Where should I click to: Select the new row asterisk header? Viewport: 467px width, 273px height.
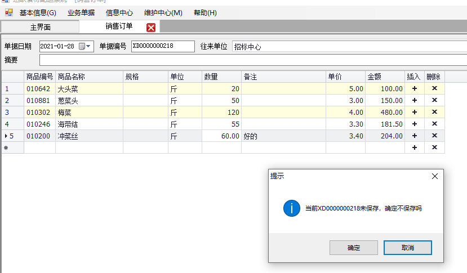tap(12, 147)
